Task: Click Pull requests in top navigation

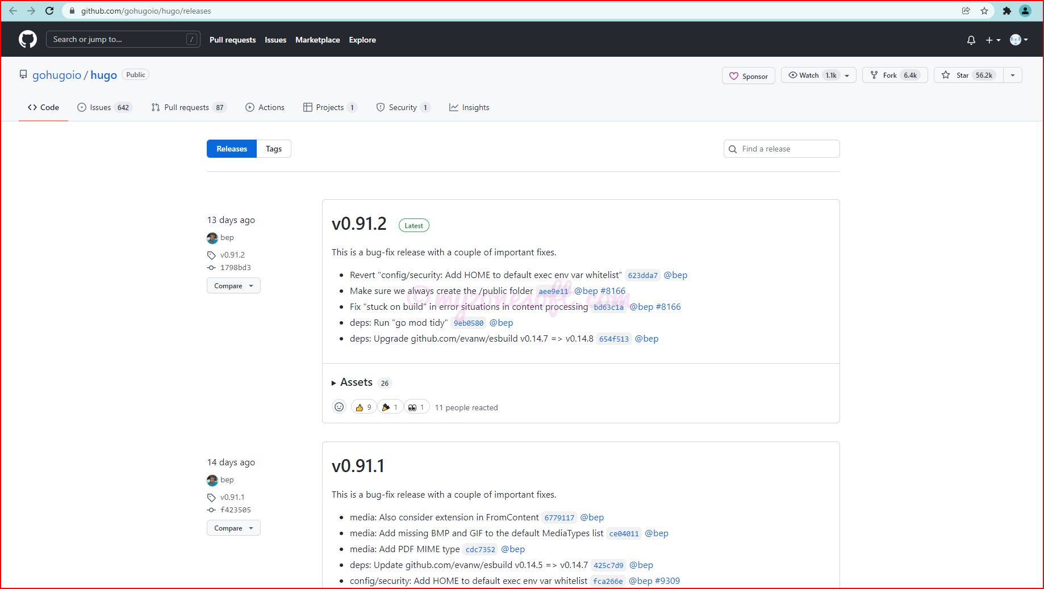Action: coord(232,40)
